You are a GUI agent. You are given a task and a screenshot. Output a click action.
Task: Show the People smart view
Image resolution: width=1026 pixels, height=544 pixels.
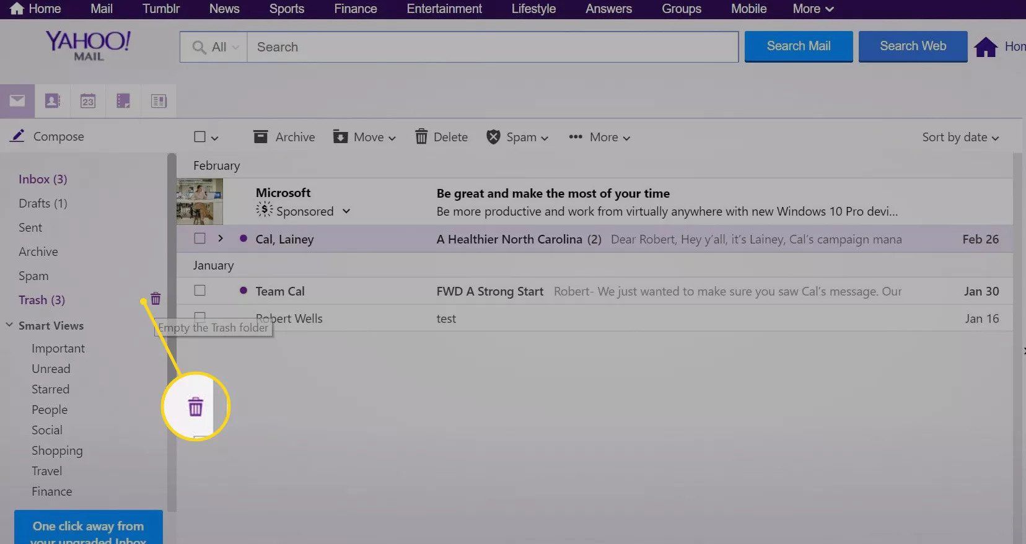[x=50, y=410]
